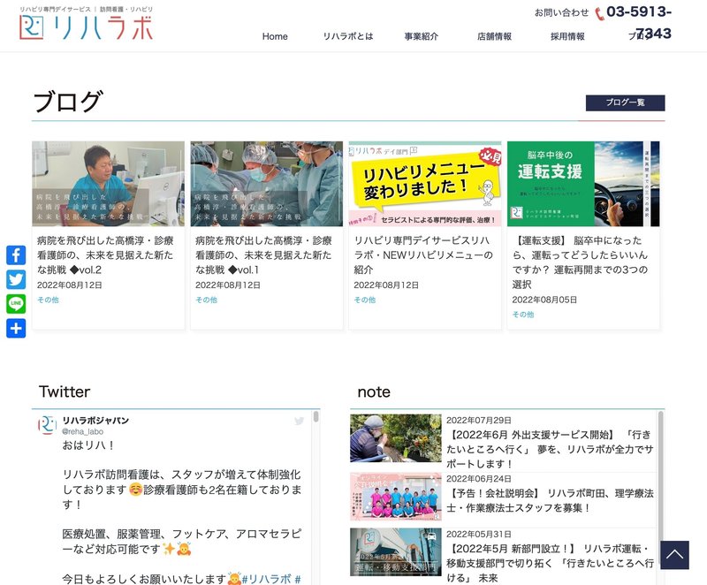
Task: Click the リハラボ logo in header
Action: coord(86,23)
